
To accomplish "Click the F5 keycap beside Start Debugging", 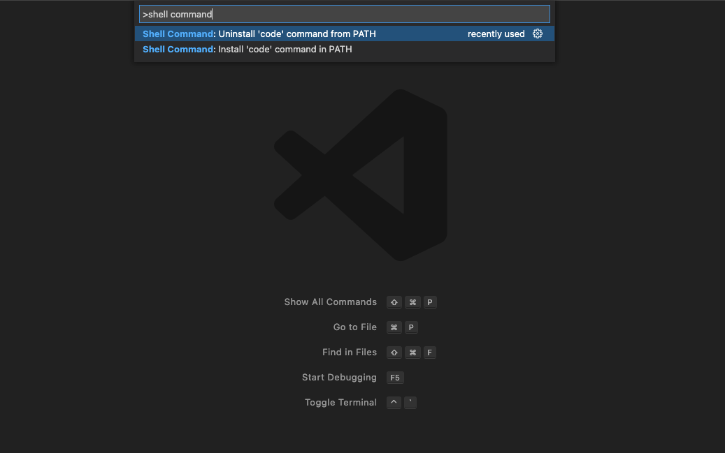I will tap(395, 378).
